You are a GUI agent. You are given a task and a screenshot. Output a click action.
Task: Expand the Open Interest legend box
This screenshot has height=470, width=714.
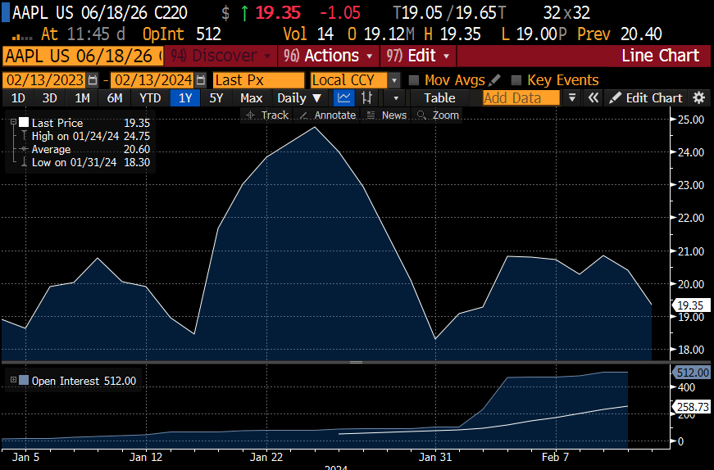[13, 380]
